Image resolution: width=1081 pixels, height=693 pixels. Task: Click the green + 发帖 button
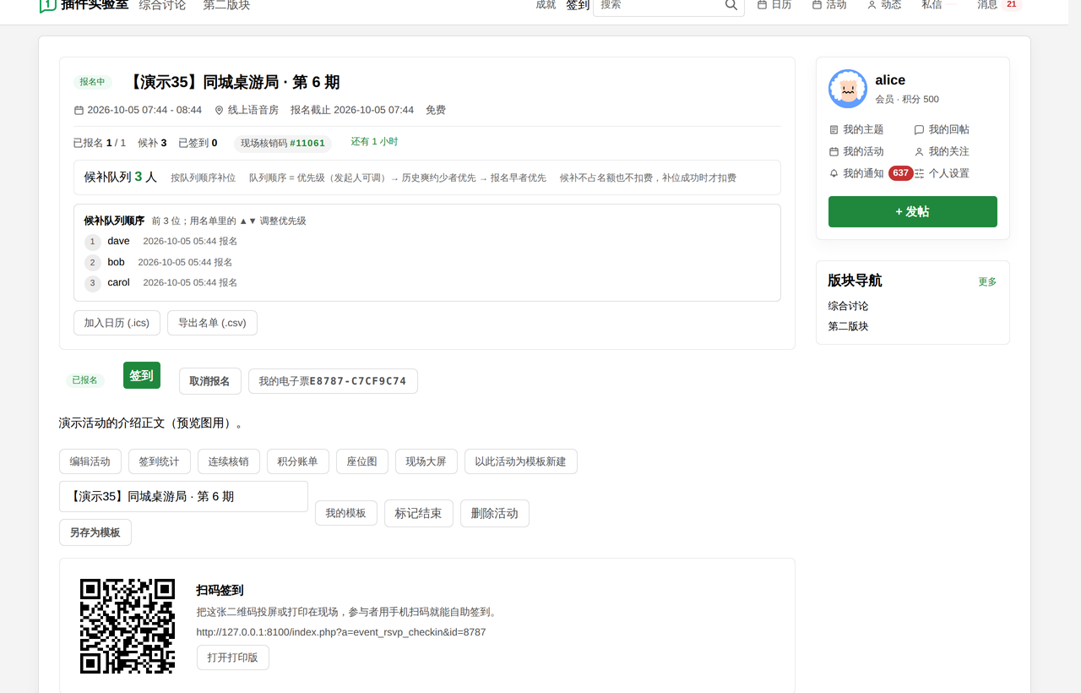point(912,211)
